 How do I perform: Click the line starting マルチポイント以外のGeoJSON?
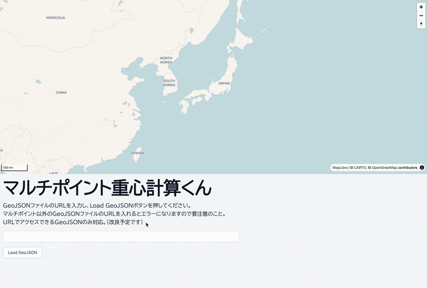click(115, 214)
